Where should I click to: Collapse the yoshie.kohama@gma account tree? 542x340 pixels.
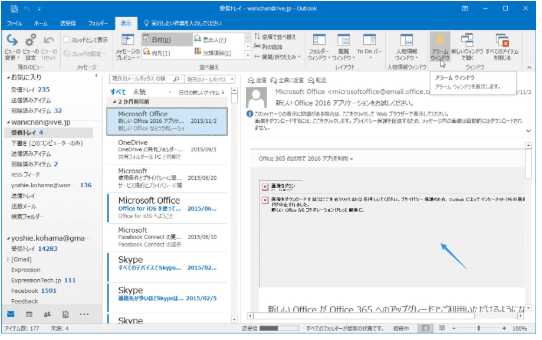coord(8,238)
